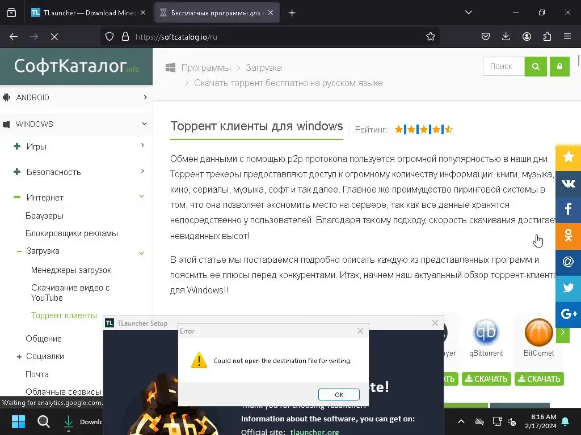Open Firefox View in the tab bar
The width and height of the screenshot is (581, 435).
point(11,12)
